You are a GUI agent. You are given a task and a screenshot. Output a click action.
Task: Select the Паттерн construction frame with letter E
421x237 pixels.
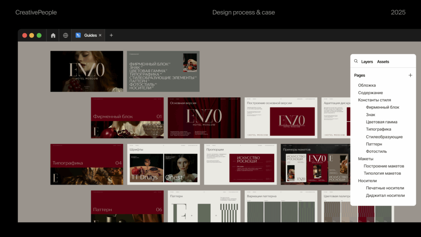[204, 207]
